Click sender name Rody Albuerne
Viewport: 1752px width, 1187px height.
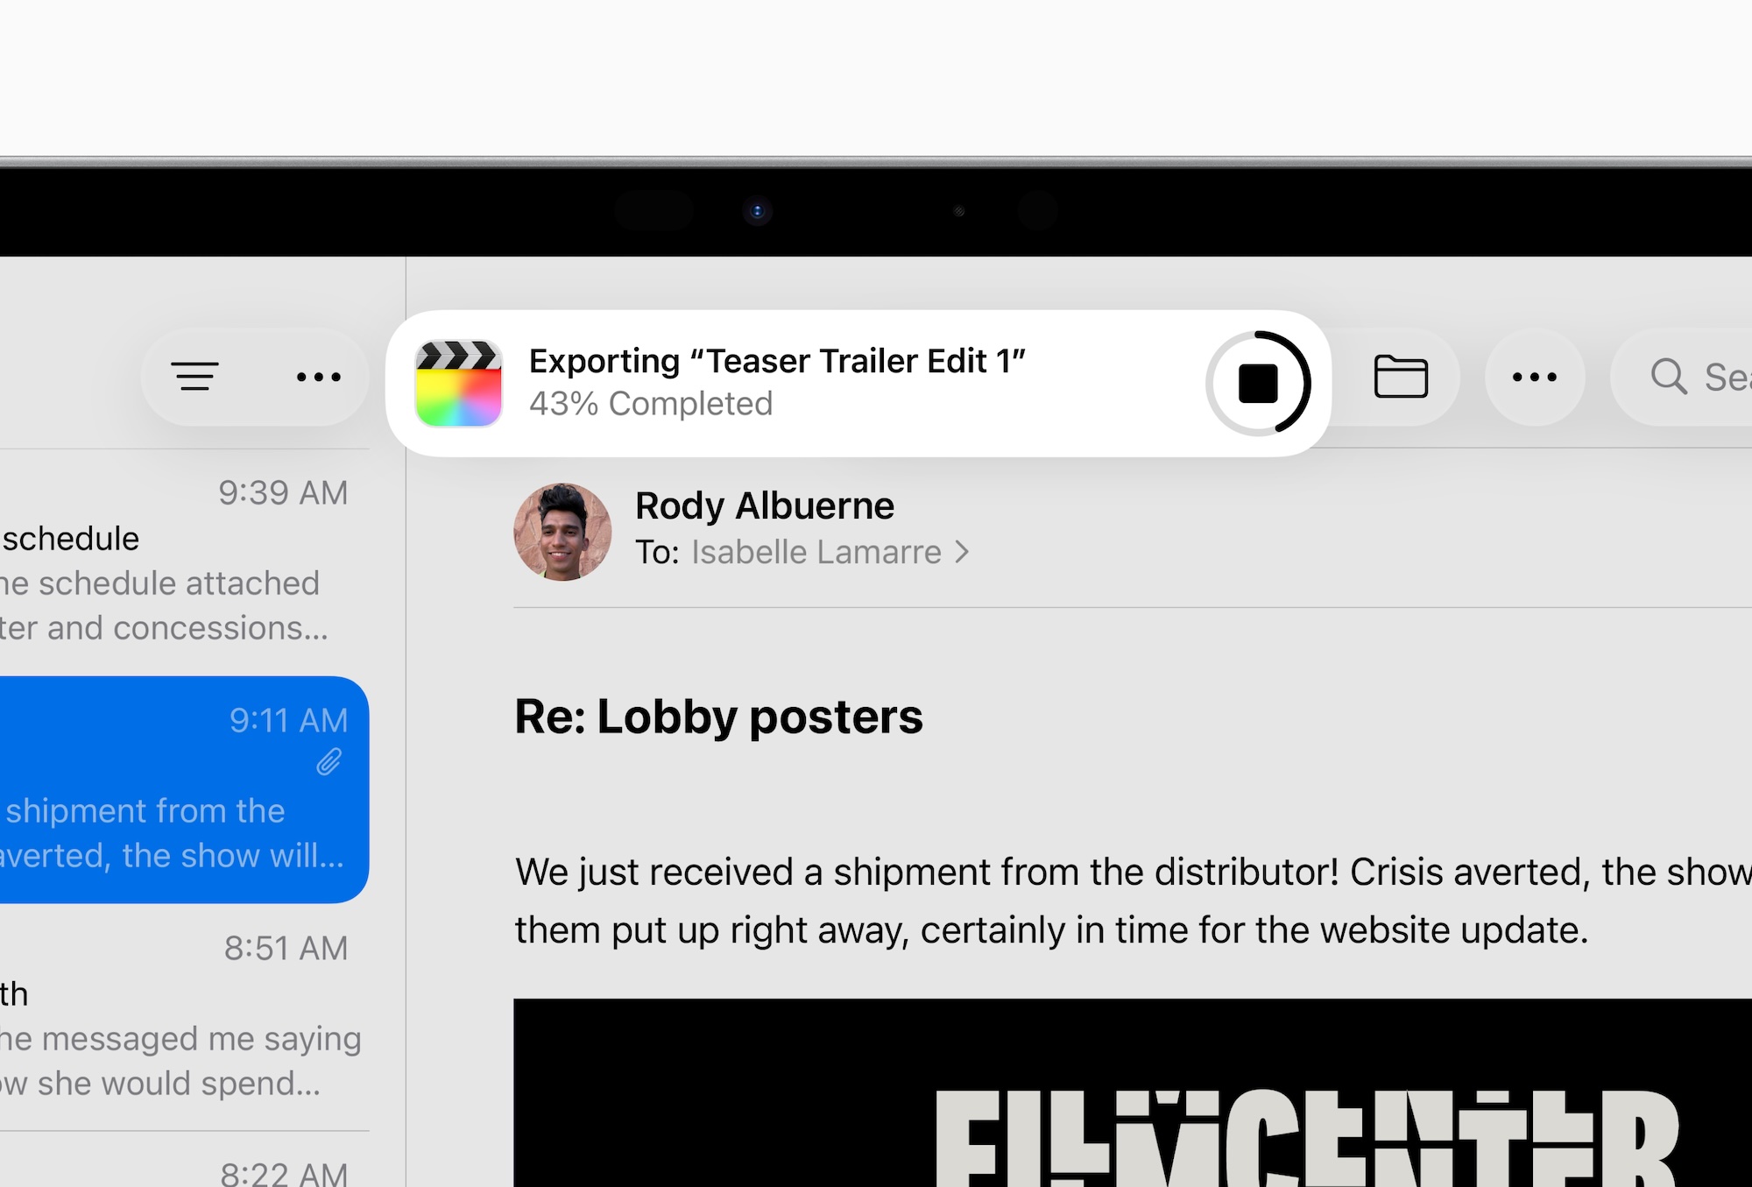click(765, 505)
